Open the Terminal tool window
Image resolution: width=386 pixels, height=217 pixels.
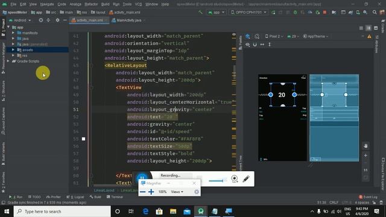click(115, 197)
